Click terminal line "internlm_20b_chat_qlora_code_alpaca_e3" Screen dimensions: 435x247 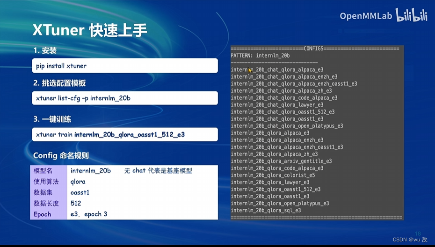pyautogui.click(x=284, y=98)
